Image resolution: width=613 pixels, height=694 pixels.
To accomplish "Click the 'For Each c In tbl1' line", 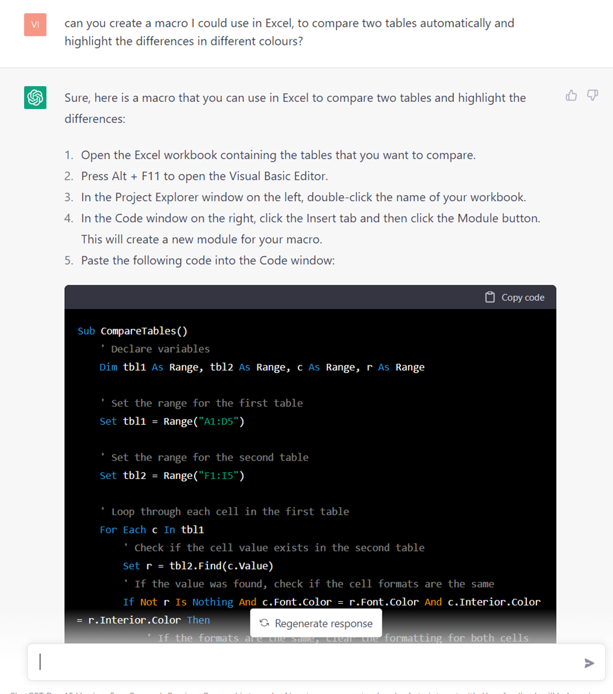I will click(x=152, y=530).
